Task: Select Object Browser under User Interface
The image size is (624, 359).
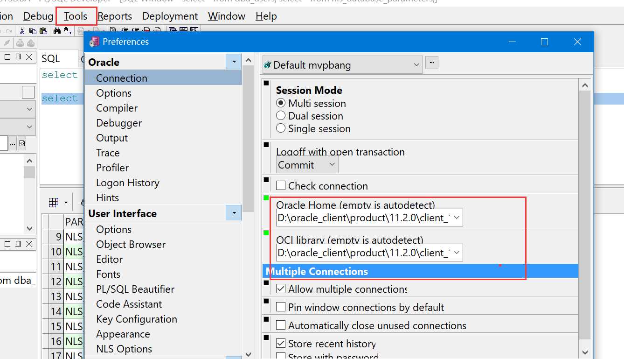Action: coord(131,244)
